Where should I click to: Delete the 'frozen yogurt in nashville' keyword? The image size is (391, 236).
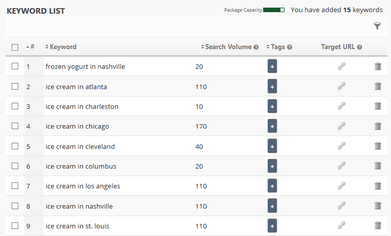tap(378, 66)
